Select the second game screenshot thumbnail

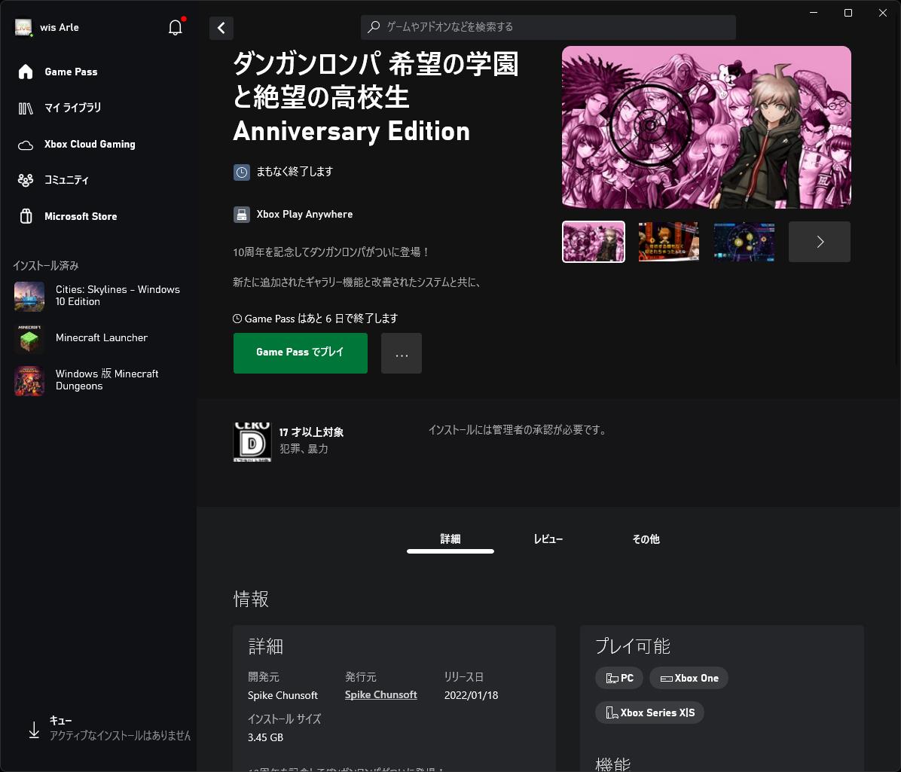pos(668,241)
